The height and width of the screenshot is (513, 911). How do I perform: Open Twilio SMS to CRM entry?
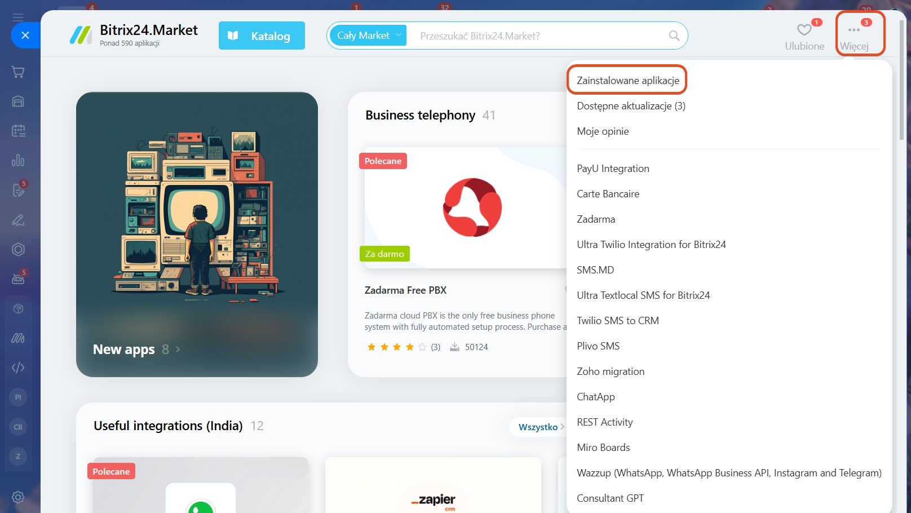click(x=618, y=320)
